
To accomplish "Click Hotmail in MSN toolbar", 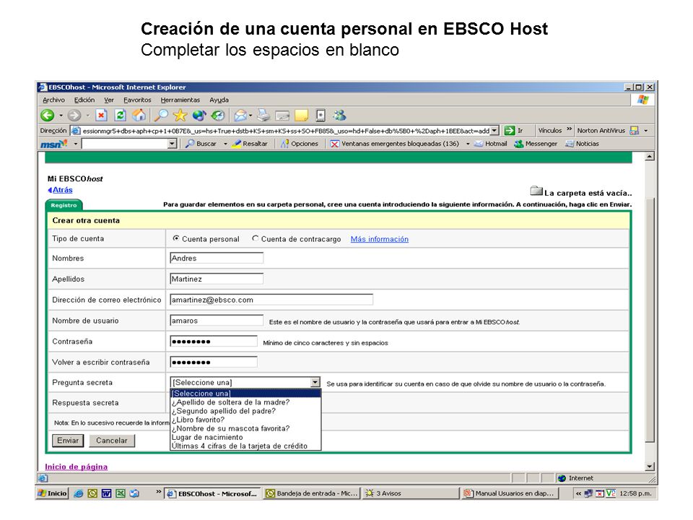I will click(x=491, y=144).
